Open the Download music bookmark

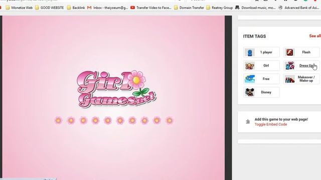tap(255, 8)
